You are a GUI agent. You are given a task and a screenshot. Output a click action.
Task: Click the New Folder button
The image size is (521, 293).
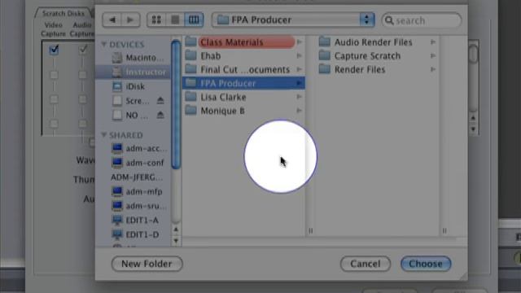147,264
